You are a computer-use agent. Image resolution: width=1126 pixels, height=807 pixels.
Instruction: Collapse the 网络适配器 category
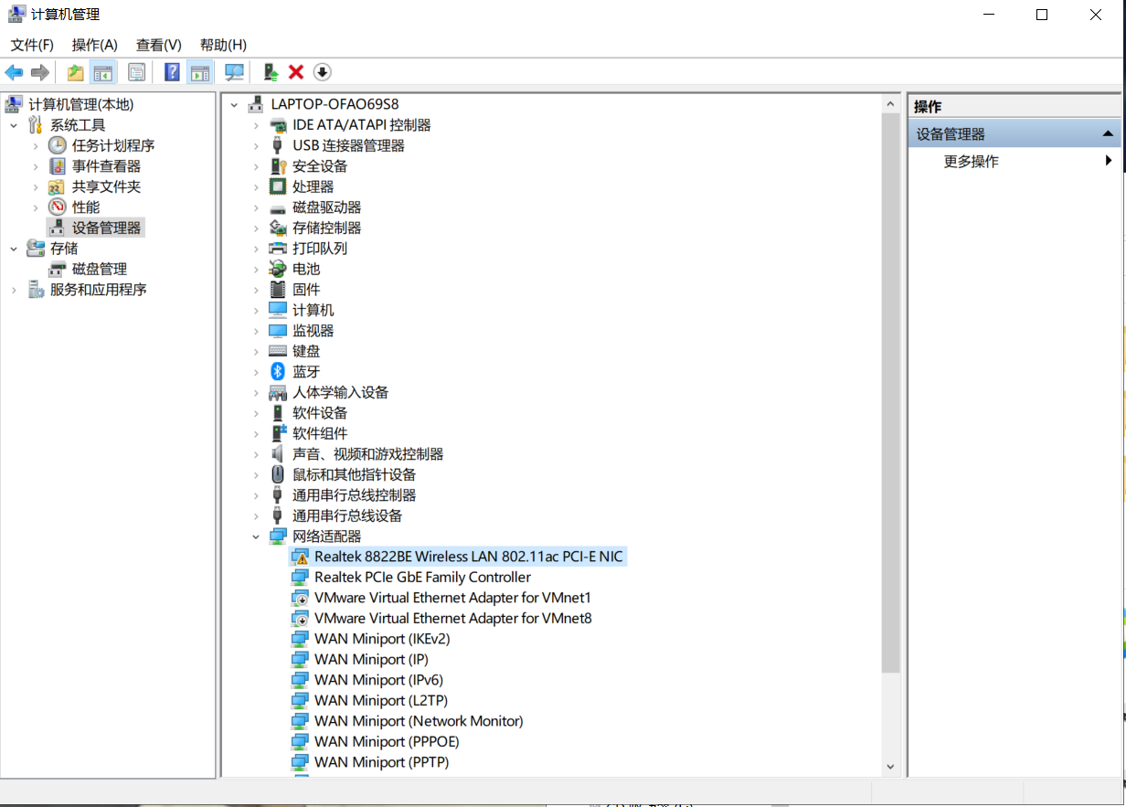coord(256,536)
